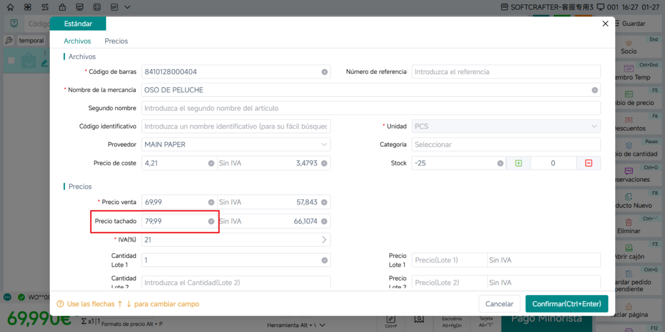Switch to the Precios tab
Image resolution: width=665 pixels, height=332 pixels.
tap(116, 41)
